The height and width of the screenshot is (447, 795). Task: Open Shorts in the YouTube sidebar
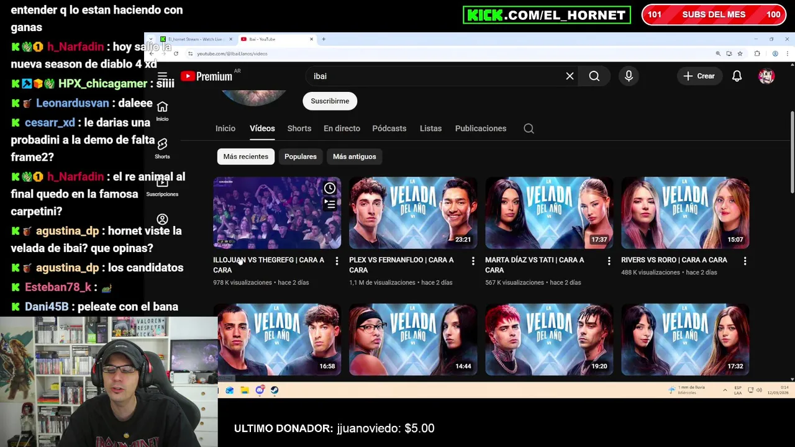click(162, 148)
